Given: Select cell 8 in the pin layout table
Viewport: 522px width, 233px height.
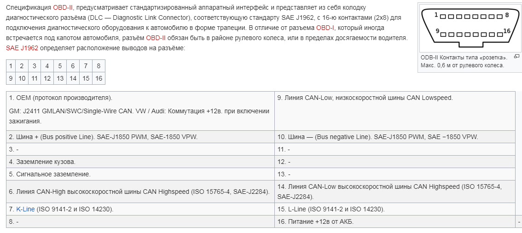Looking at the screenshot, I should (x=99, y=66).
